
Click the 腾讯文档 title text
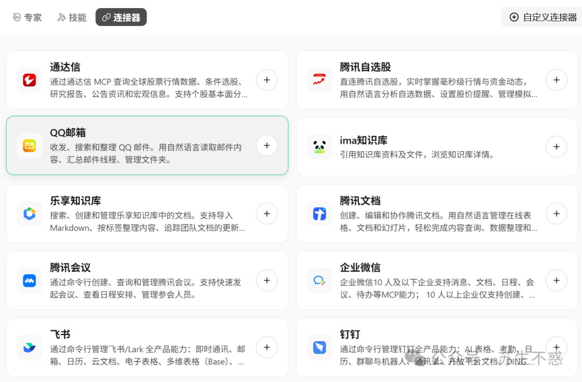(x=360, y=201)
